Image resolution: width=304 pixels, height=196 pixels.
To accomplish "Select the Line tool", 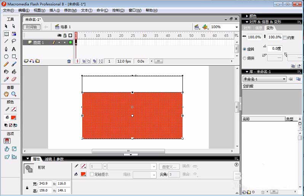I will click(x=6, y=41).
